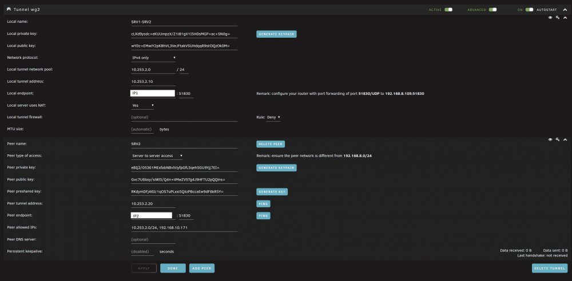572x281 pixels.
Task: Click the Persistent keepalive disabled field
Action: (142, 251)
